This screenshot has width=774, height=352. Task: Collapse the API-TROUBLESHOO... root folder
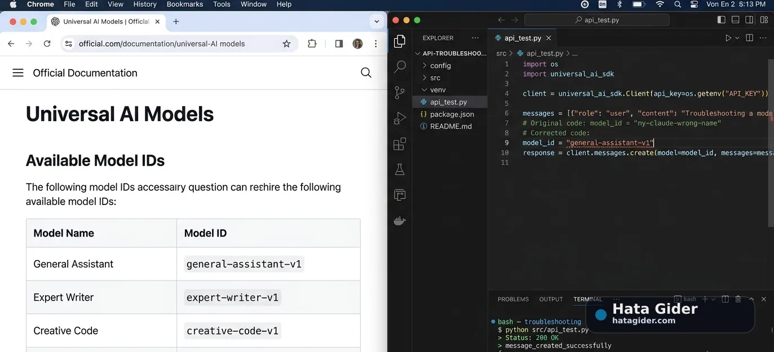[x=451, y=54]
